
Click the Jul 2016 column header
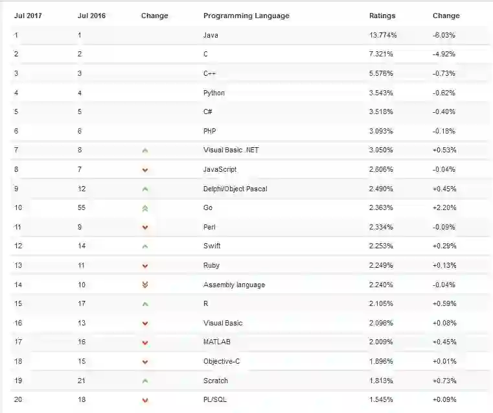click(x=91, y=16)
